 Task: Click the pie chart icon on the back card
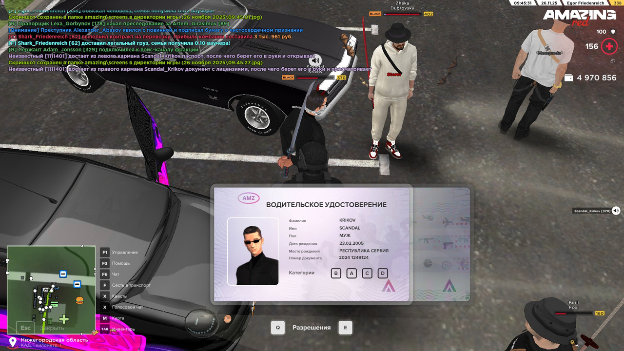pos(428,263)
